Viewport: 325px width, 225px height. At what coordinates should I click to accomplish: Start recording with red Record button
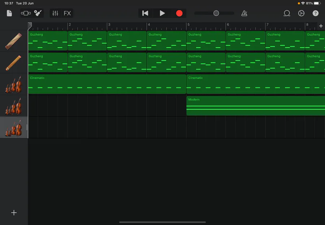click(179, 13)
